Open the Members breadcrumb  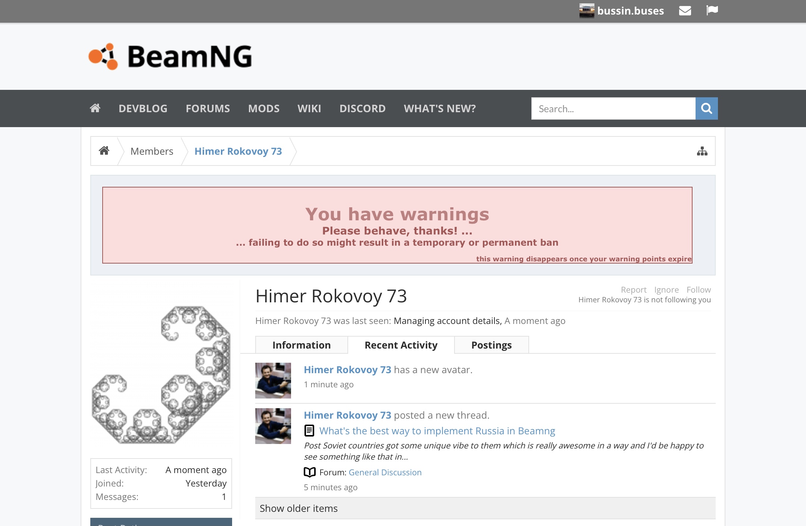pos(152,151)
